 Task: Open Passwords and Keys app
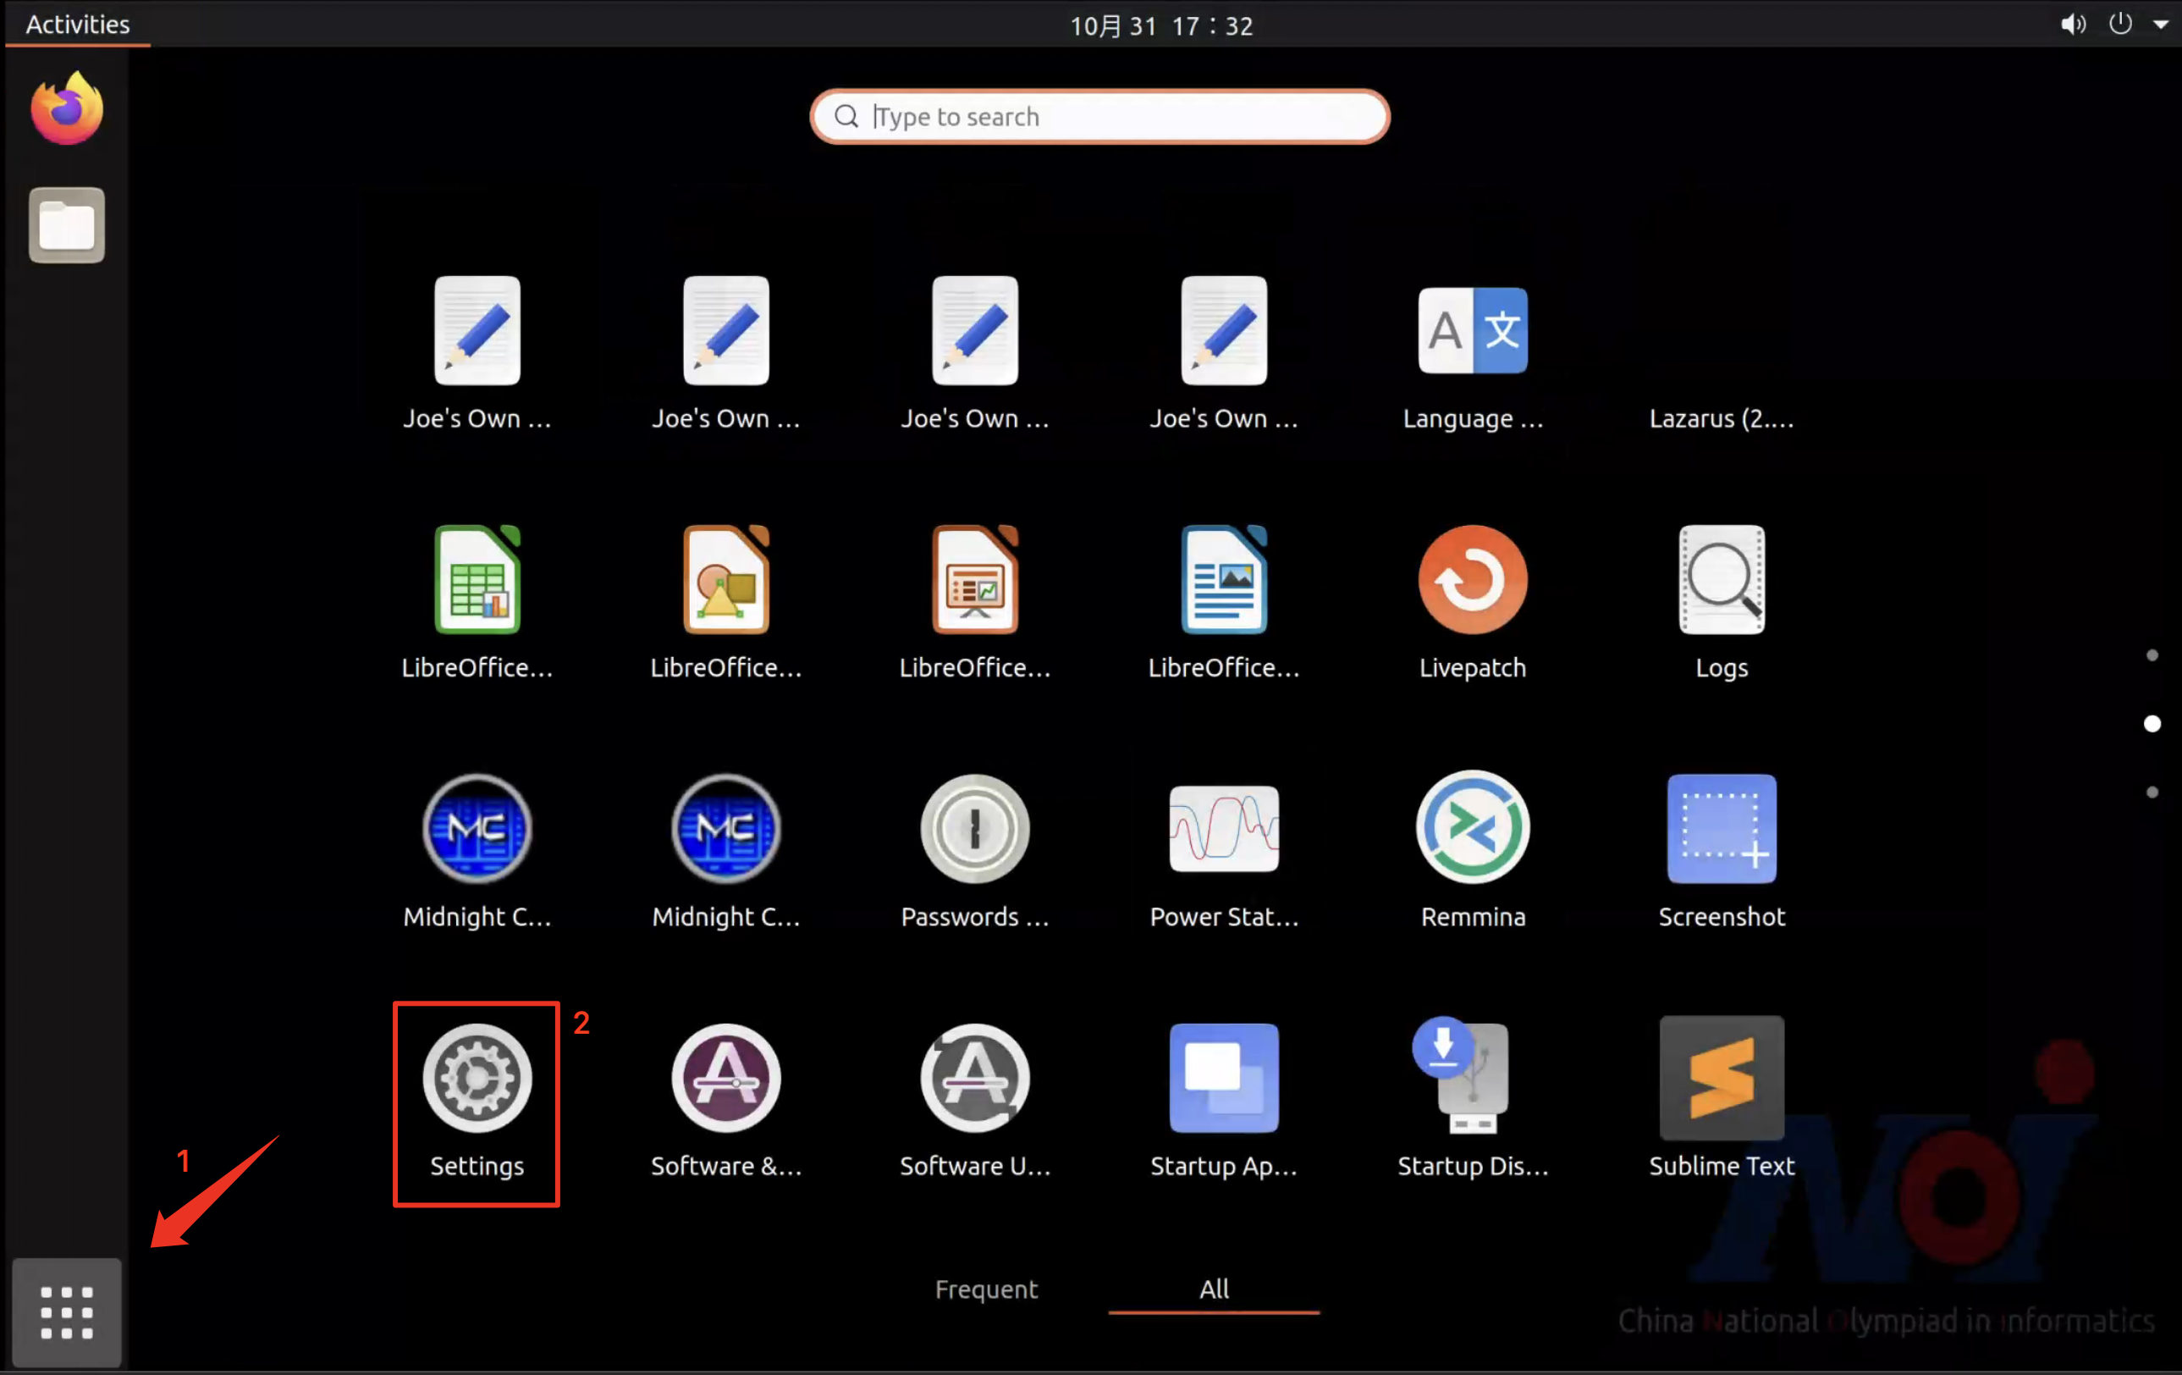974,828
